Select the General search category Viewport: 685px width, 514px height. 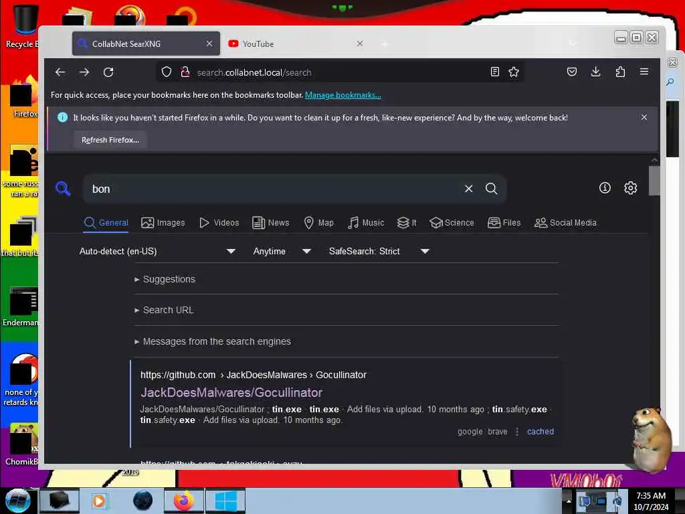(106, 223)
